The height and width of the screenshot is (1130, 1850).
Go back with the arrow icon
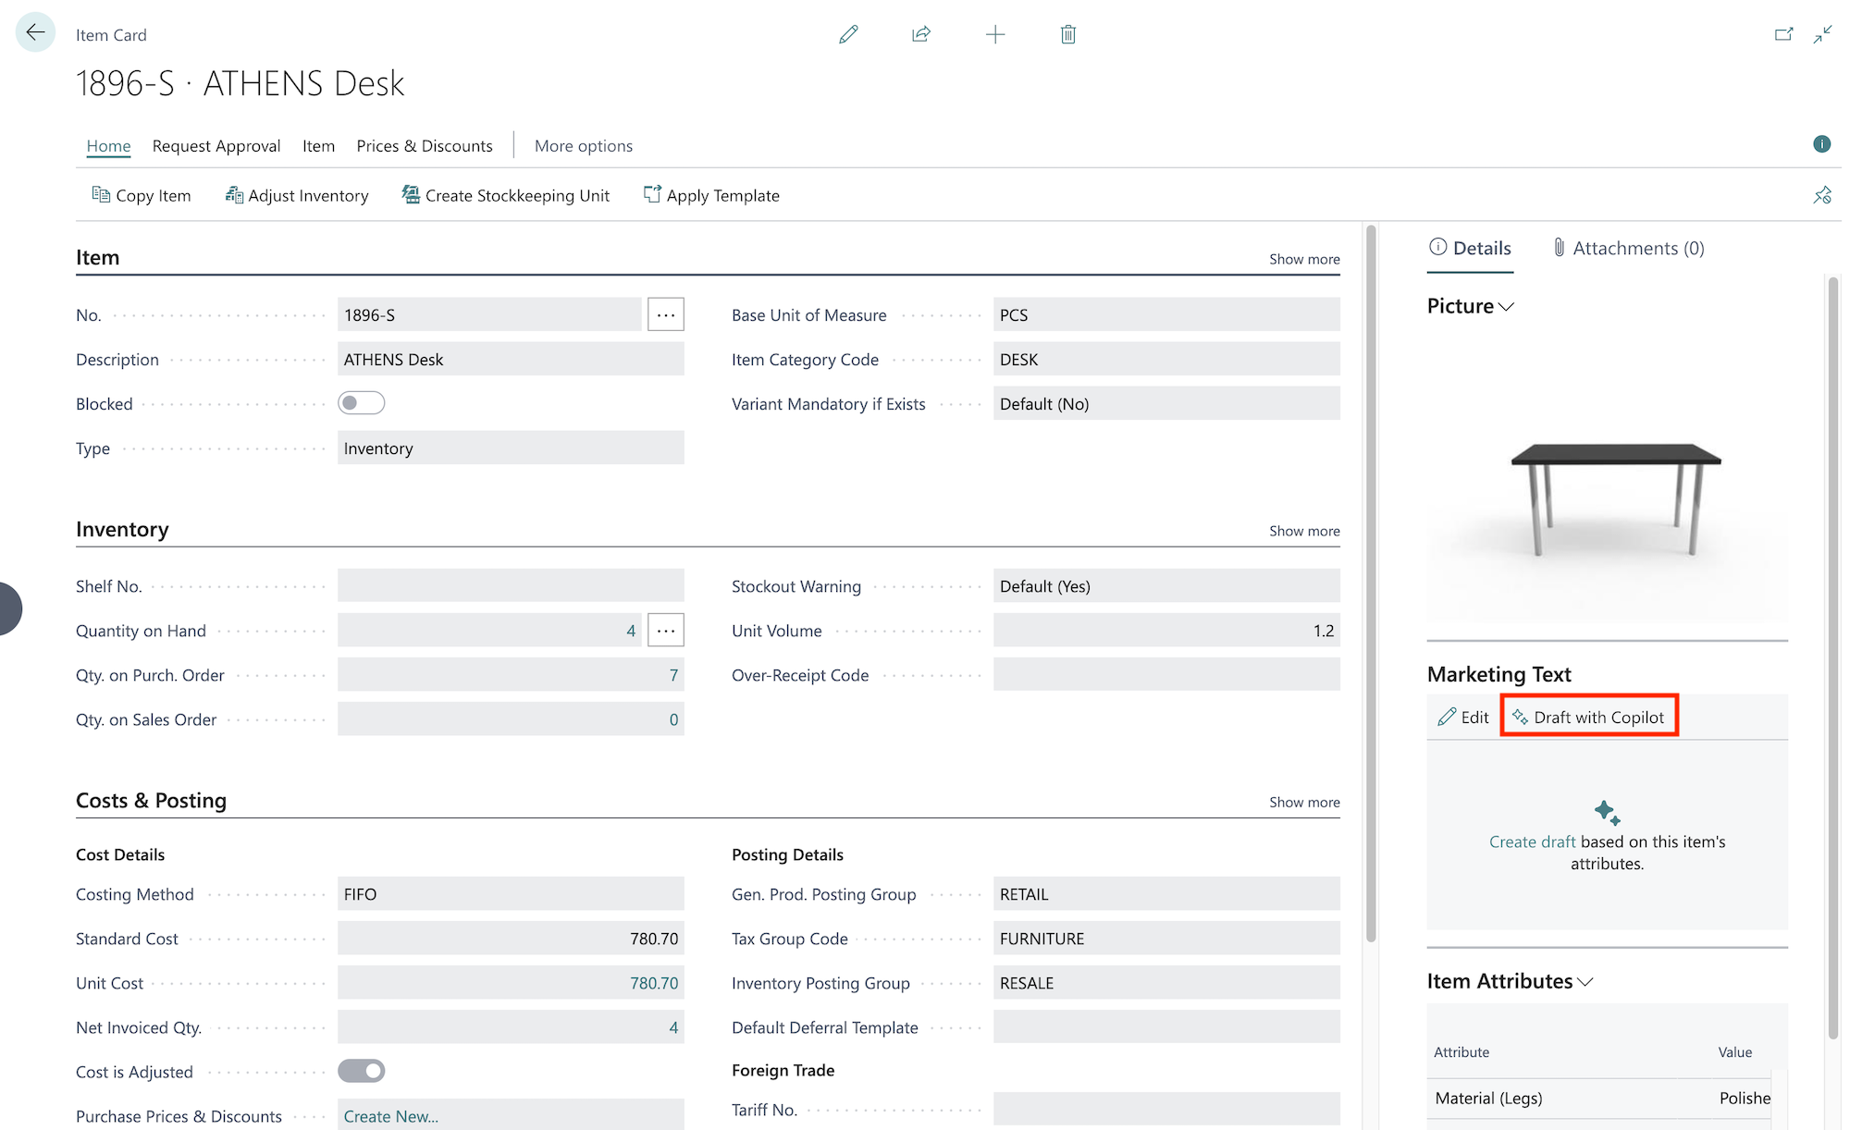(35, 32)
